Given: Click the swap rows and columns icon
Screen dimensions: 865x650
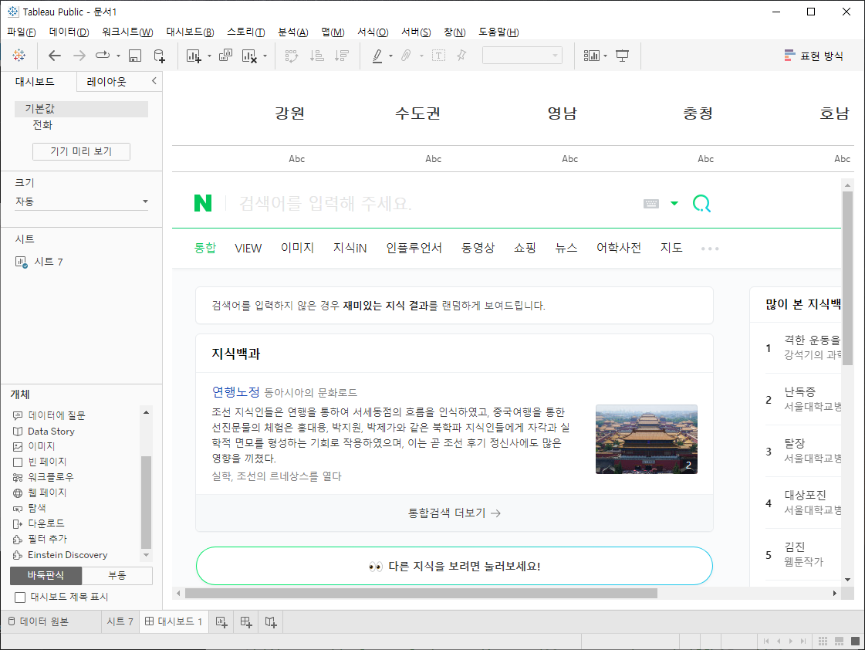Looking at the screenshot, I should click(291, 55).
